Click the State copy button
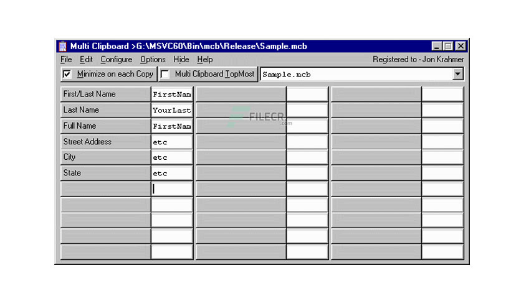 [x=106, y=173]
